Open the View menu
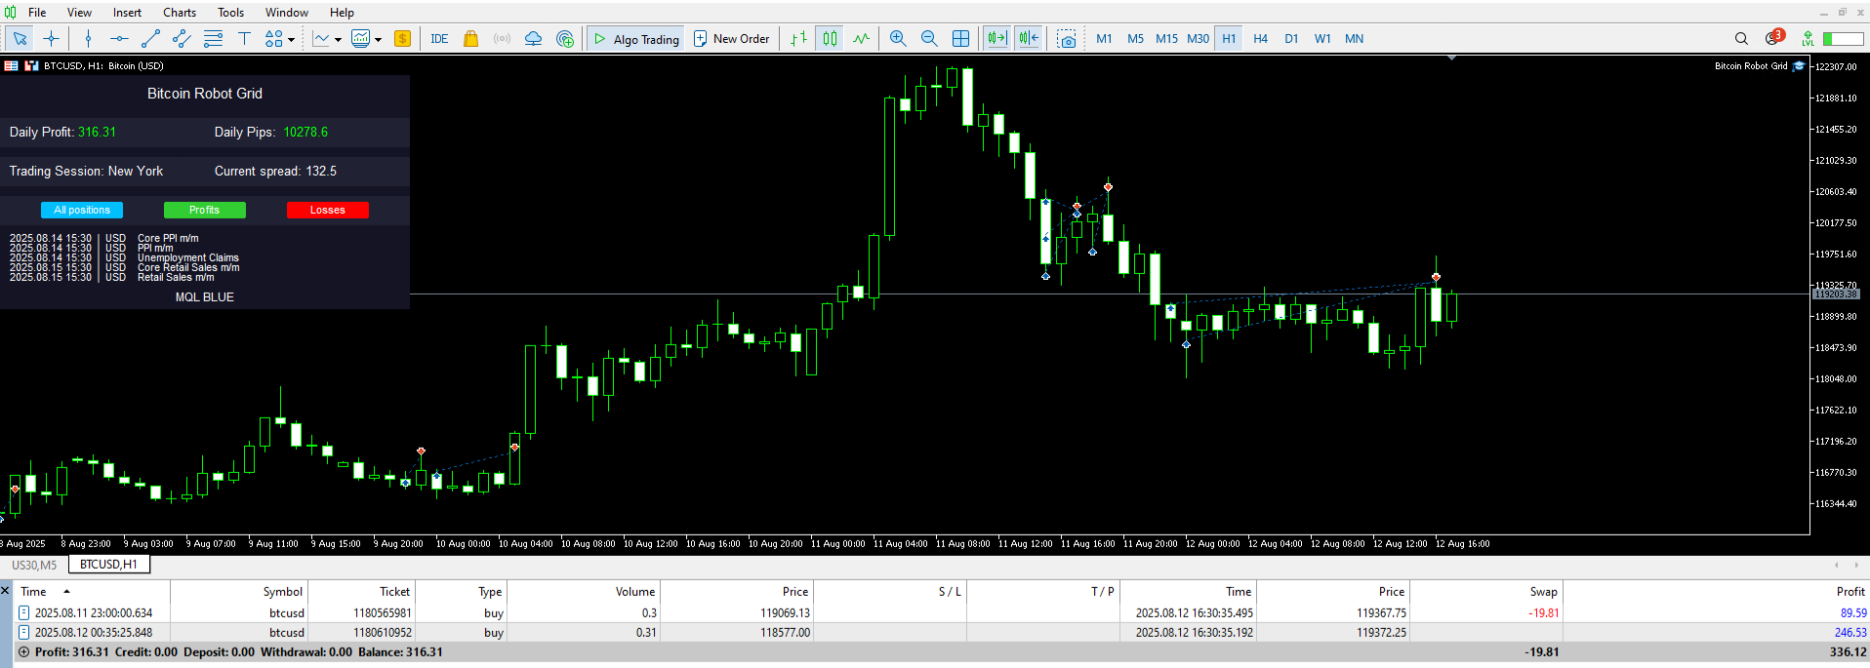Image resolution: width=1870 pixels, height=668 pixels. coord(79,13)
